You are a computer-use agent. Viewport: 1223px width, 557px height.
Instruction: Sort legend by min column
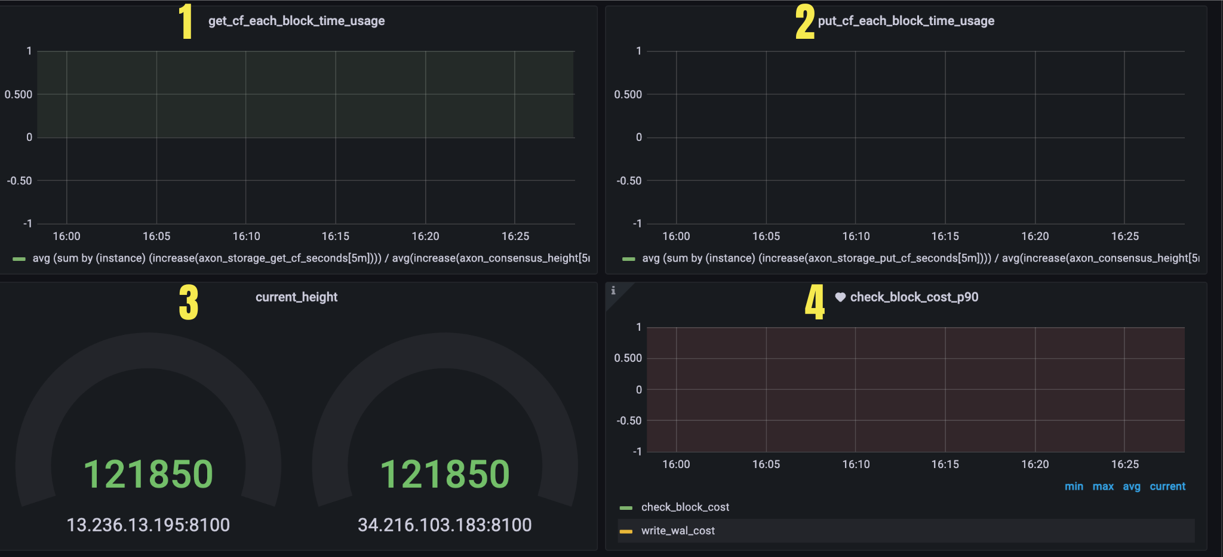[x=1074, y=487]
